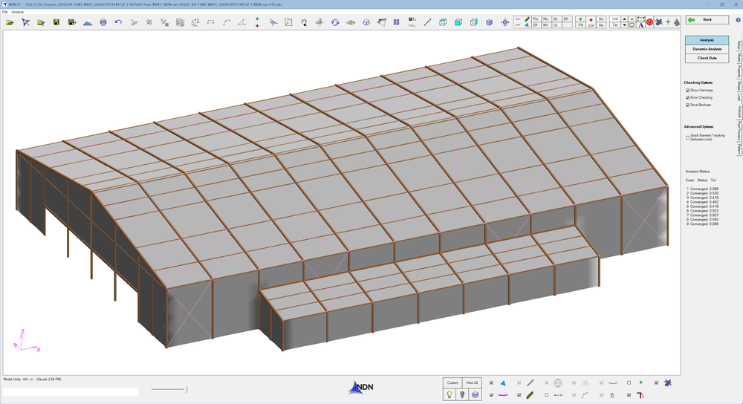This screenshot has height=404, width=743.
Task: Click the Dynamic Analysis button
Action: 707,49
